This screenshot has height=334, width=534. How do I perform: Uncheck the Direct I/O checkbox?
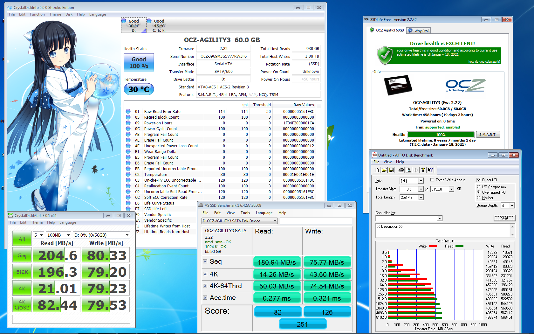tap(478, 180)
